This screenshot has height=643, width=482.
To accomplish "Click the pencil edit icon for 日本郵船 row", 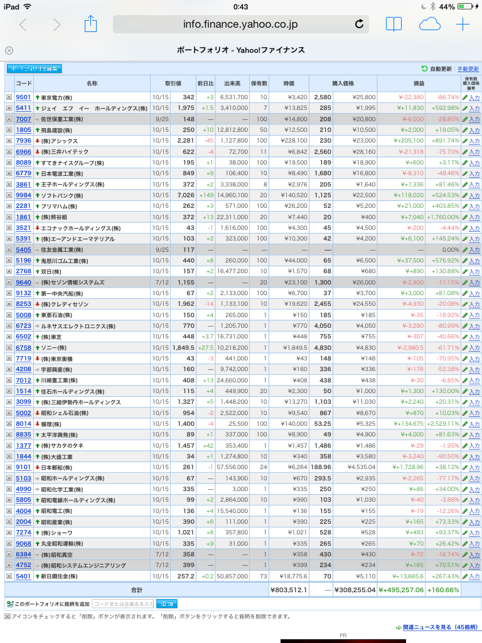I will [465, 467].
